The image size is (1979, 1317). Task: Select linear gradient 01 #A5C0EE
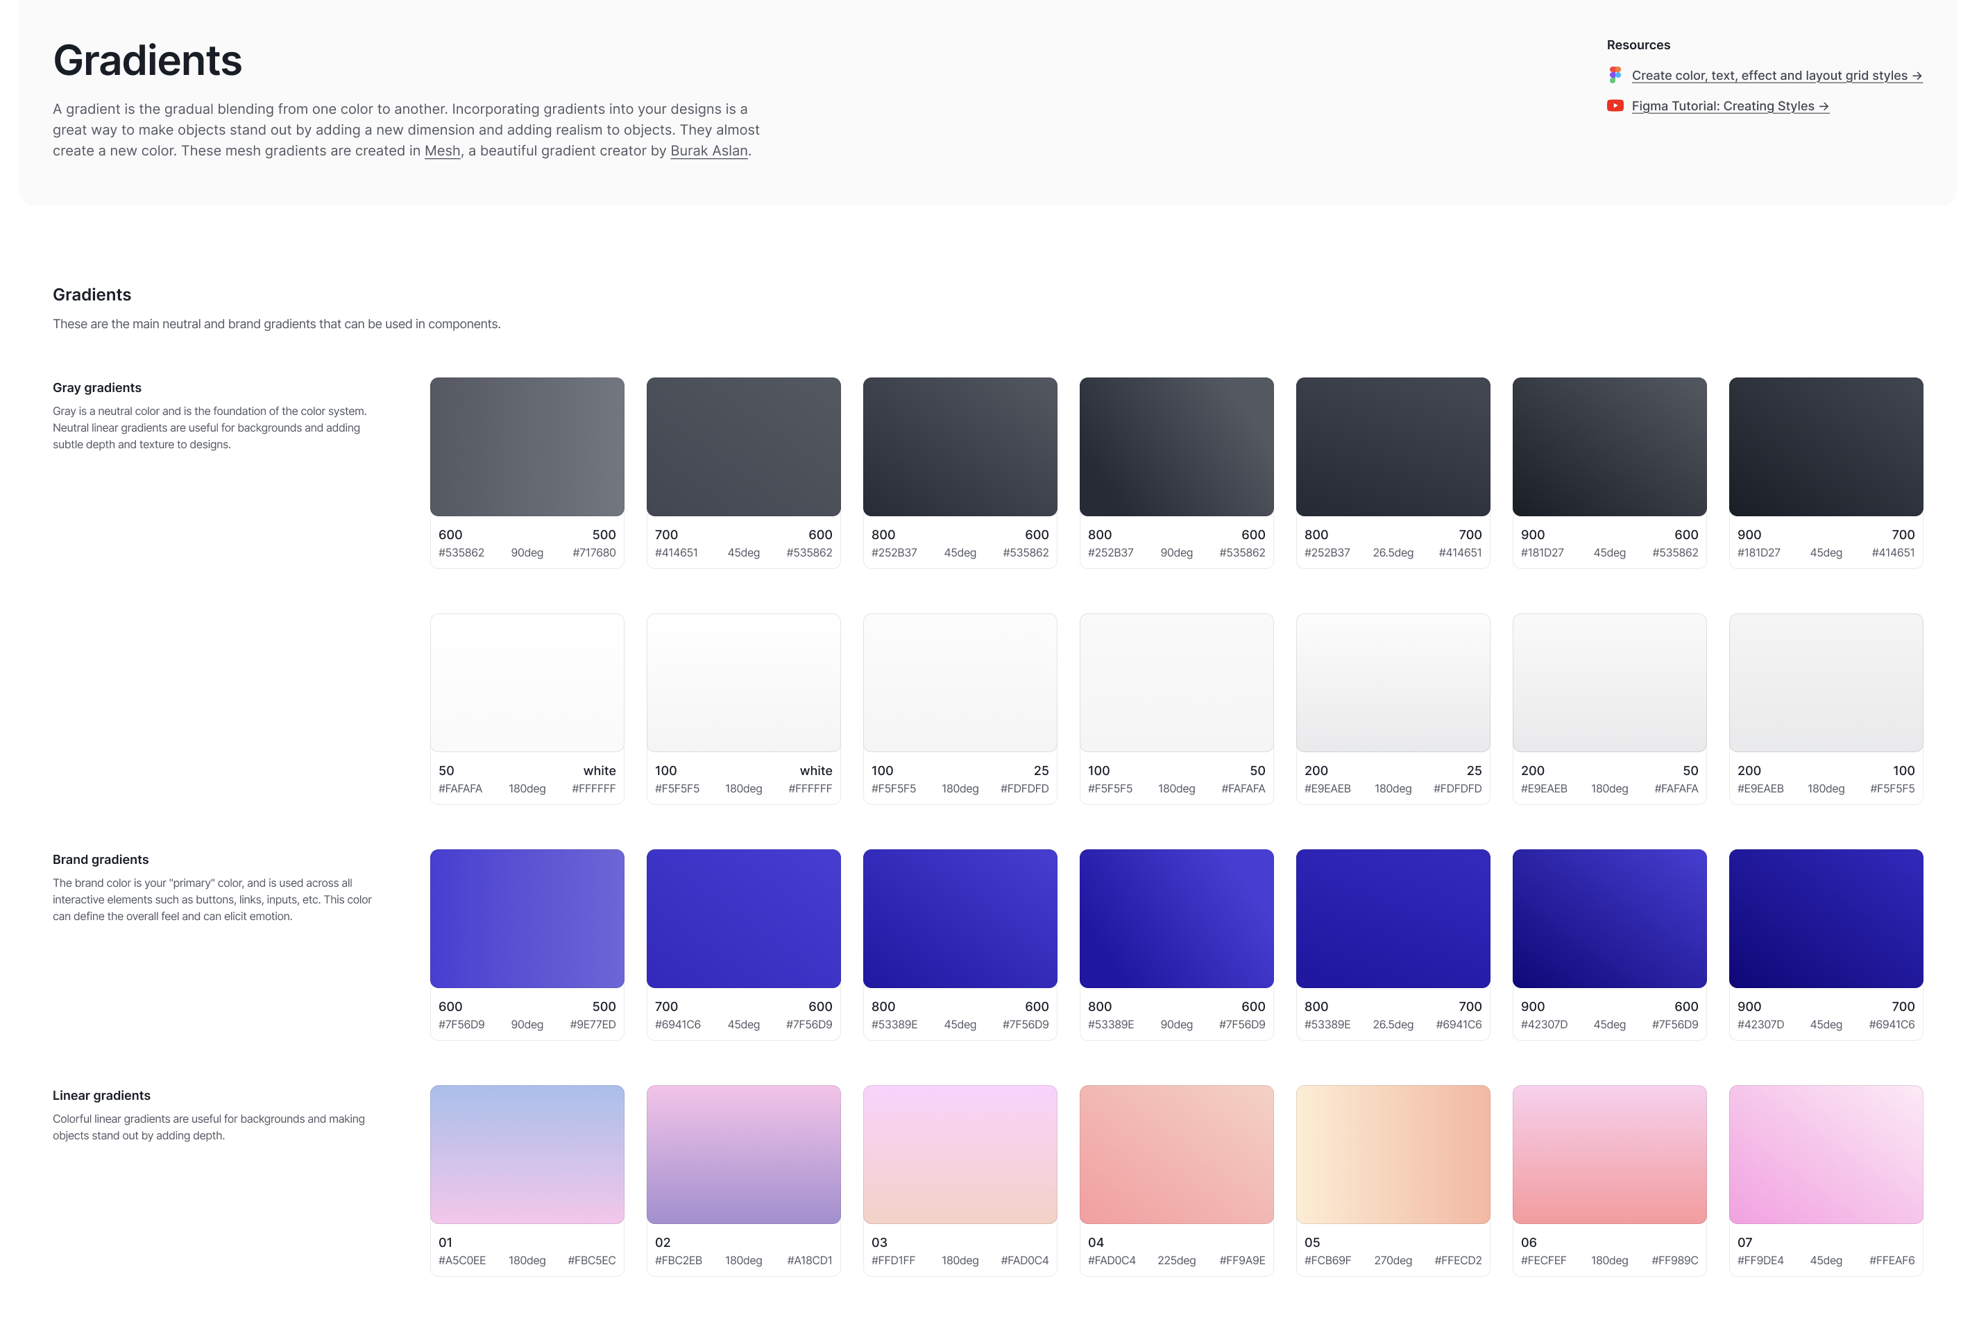(527, 1154)
